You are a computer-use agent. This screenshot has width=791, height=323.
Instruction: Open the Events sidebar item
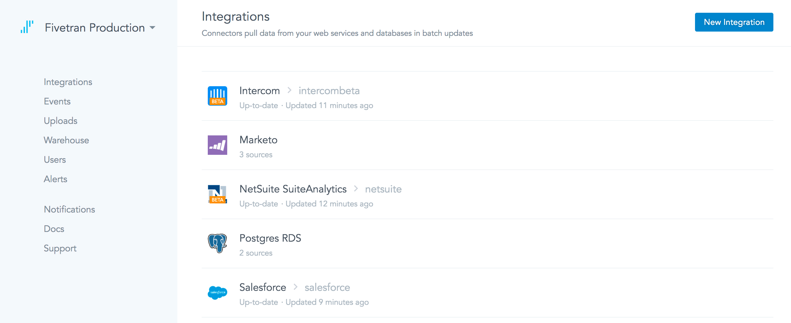[x=57, y=101]
